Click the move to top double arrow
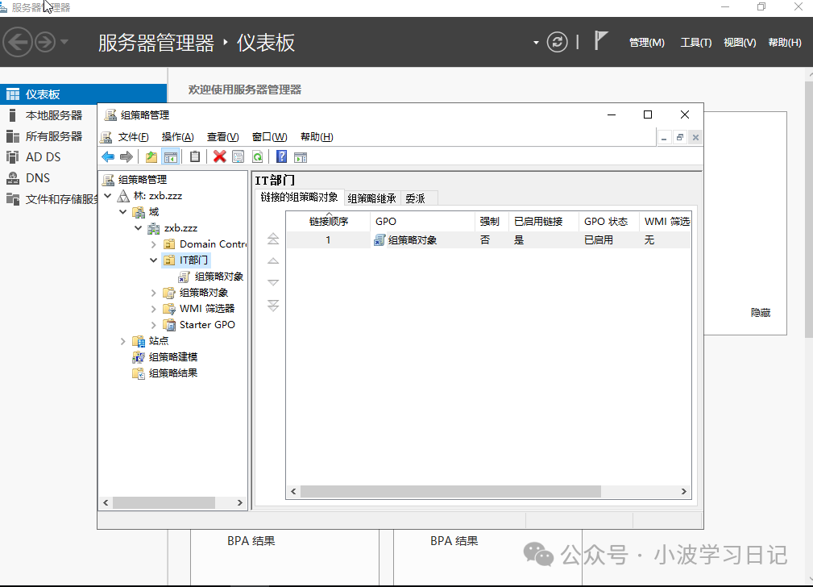 (x=273, y=238)
